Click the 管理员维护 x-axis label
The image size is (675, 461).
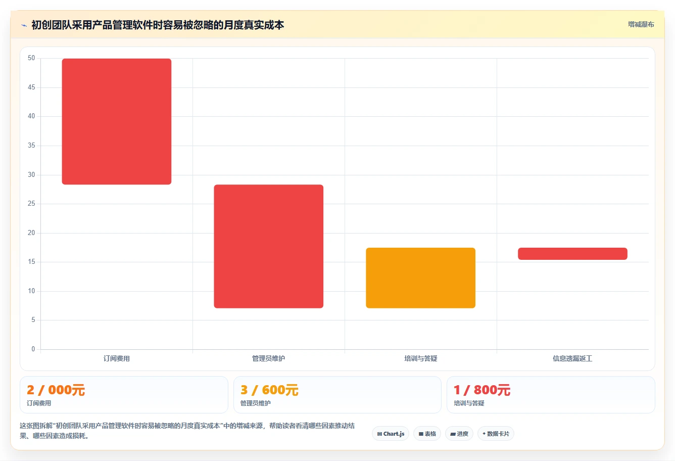[269, 358]
